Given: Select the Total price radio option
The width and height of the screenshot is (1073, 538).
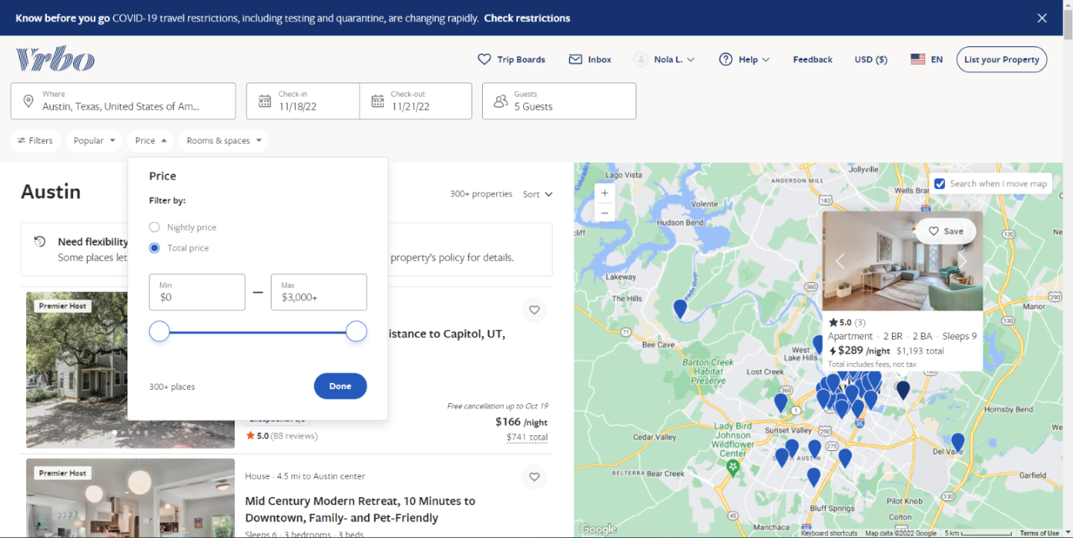Looking at the screenshot, I should [154, 248].
